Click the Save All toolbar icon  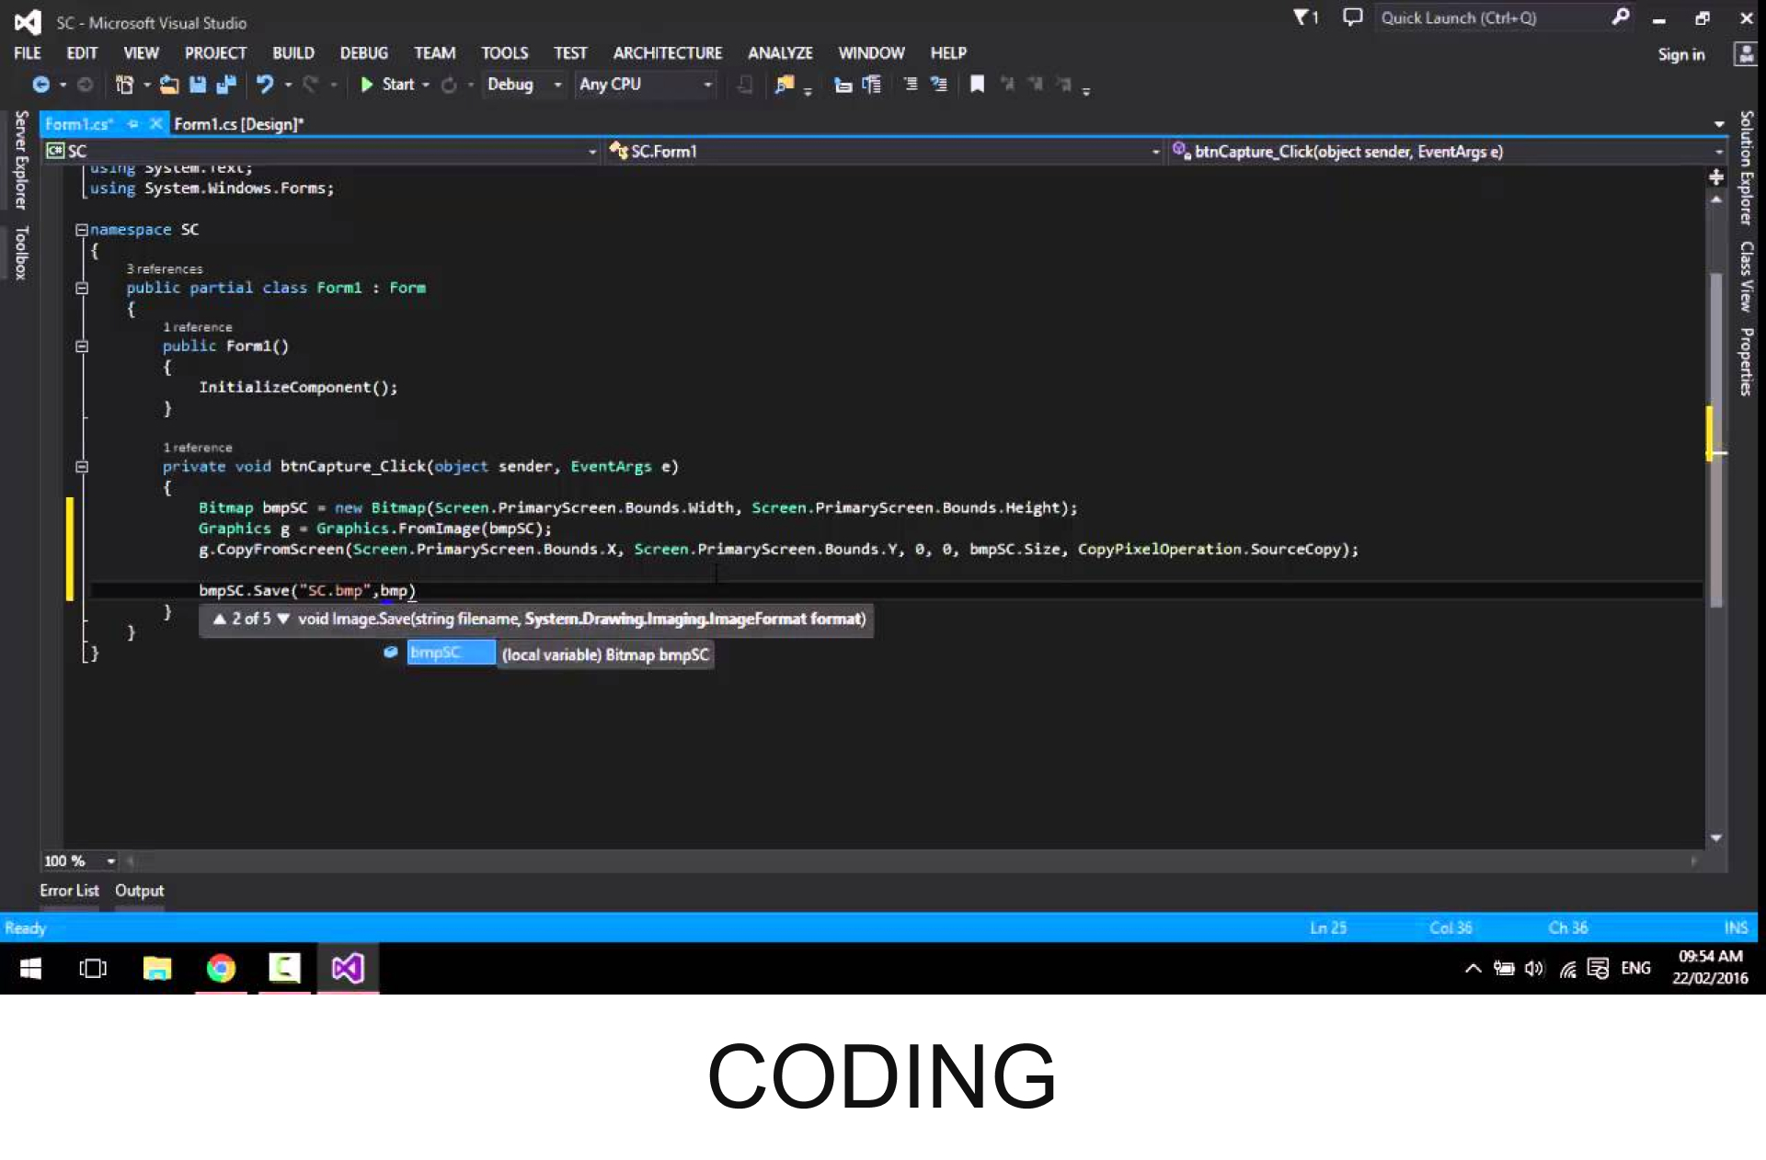(225, 85)
